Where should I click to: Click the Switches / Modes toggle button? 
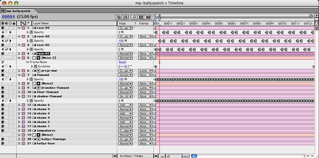tap(131, 156)
